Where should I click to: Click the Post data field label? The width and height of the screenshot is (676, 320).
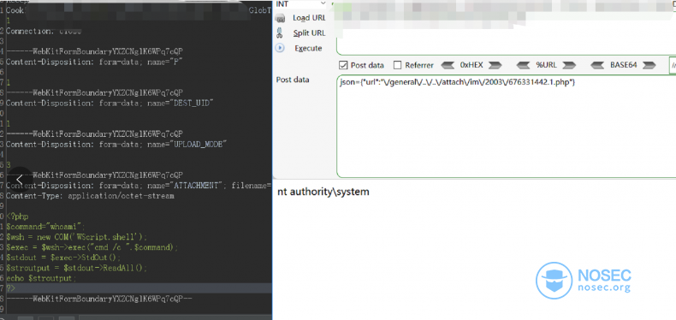(293, 80)
